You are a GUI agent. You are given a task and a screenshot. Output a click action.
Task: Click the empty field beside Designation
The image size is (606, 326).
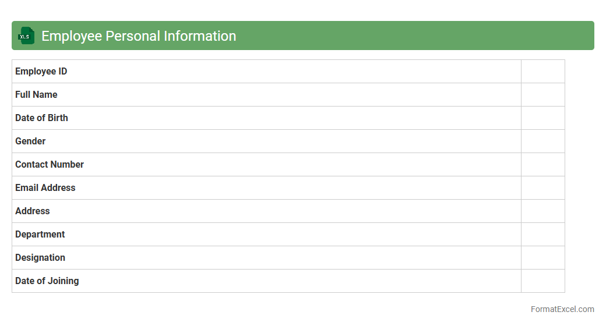[542, 258]
